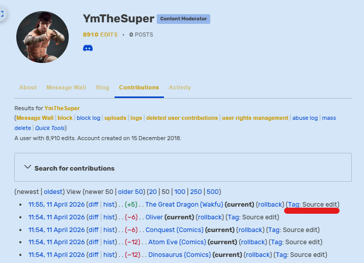Click Tag link on the Oliver row
Viewport: 364px width, 263px height.
pyautogui.click(x=234, y=217)
